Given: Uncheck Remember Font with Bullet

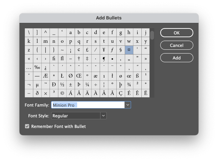Looking at the screenshot, I should pos(26,126).
